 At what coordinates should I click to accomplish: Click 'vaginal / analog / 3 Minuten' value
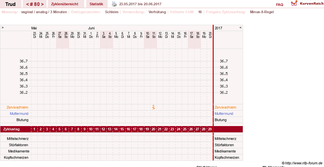click(44, 12)
